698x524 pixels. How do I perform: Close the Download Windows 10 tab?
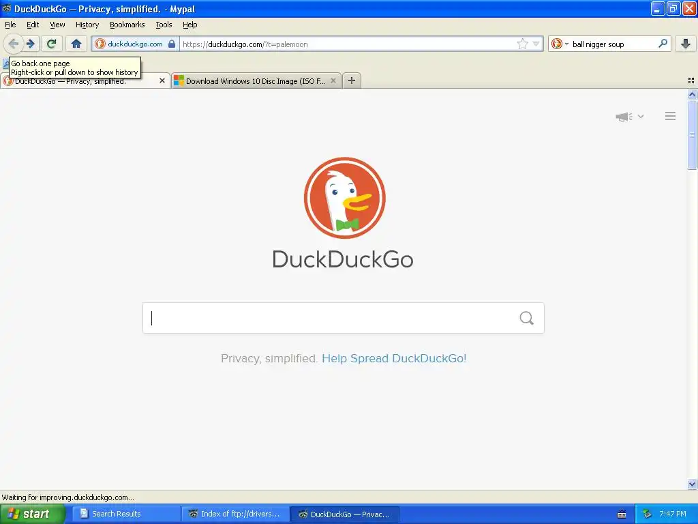[333, 81]
